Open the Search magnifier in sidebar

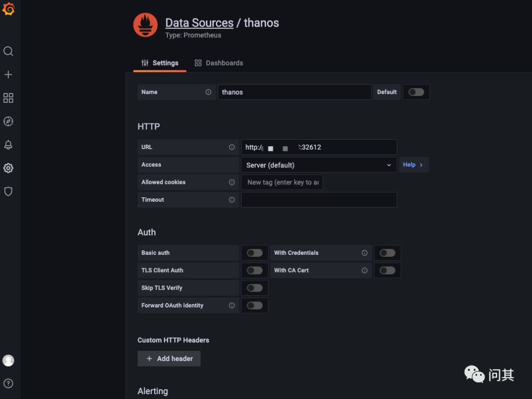click(8, 51)
